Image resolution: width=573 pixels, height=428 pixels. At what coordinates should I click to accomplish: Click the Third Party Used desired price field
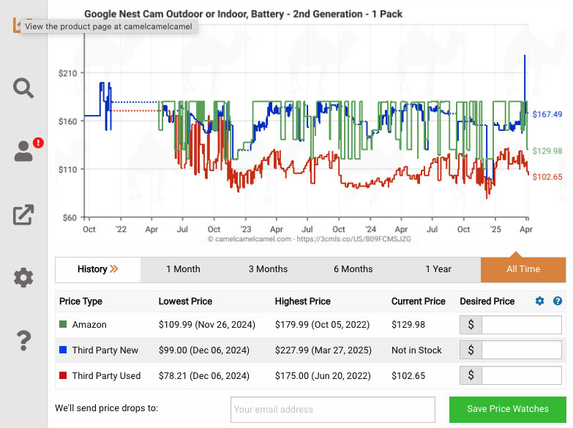click(x=521, y=376)
